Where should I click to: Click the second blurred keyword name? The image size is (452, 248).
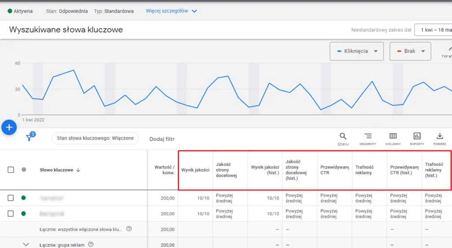pos(52,214)
